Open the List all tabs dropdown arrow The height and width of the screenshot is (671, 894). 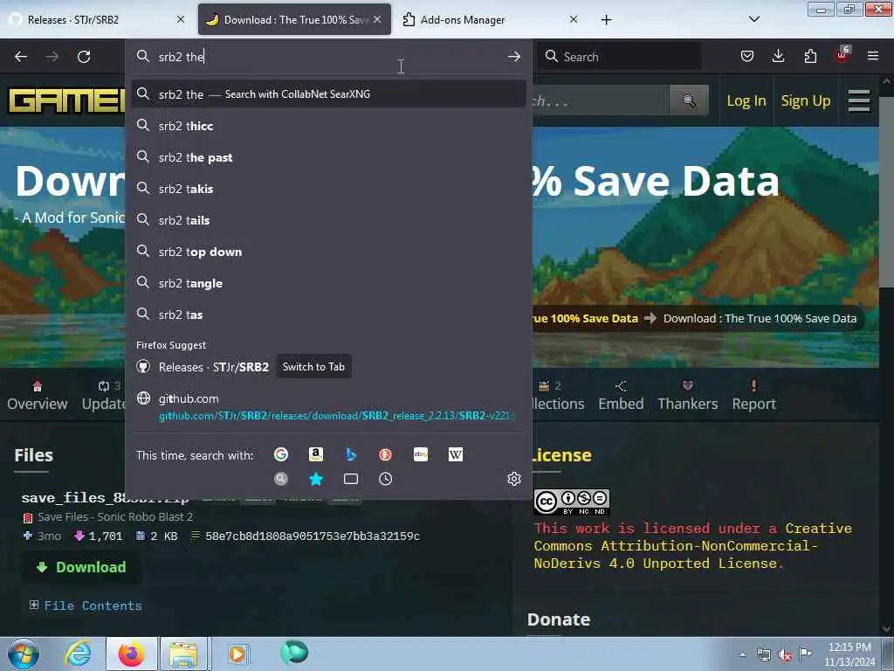coord(753,19)
